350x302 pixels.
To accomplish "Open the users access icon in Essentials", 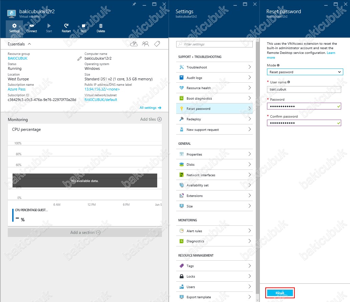I will pyautogui.click(x=145, y=44).
